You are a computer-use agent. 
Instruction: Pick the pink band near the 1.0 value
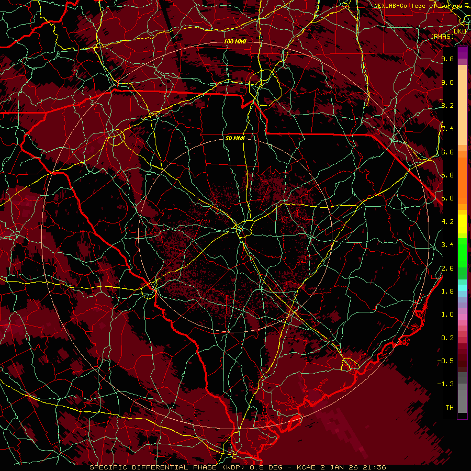coord(462,317)
